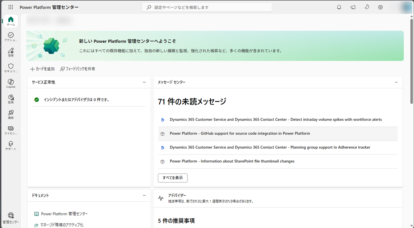Open Power Platform 管理センター document link
The image size is (414, 228).
[64, 214]
